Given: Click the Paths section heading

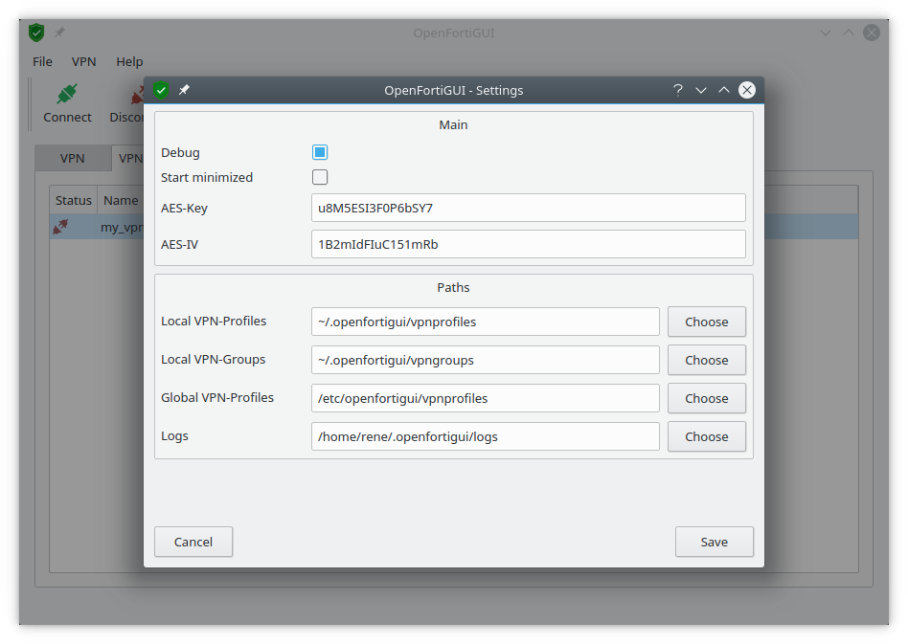Looking at the screenshot, I should 453,288.
